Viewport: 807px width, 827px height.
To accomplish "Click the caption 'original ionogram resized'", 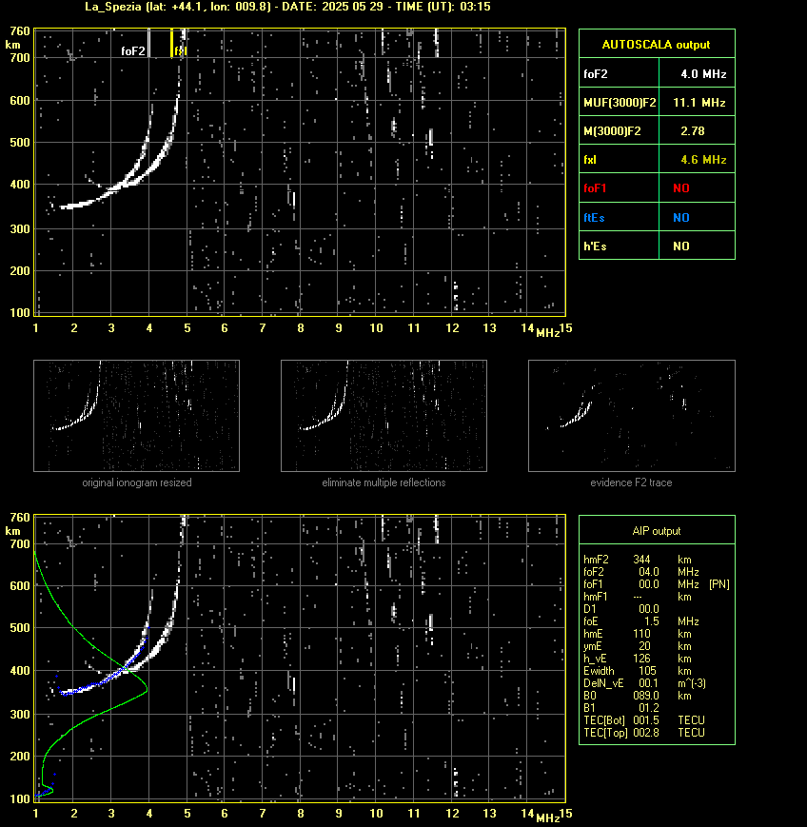I will tap(137, 482).
